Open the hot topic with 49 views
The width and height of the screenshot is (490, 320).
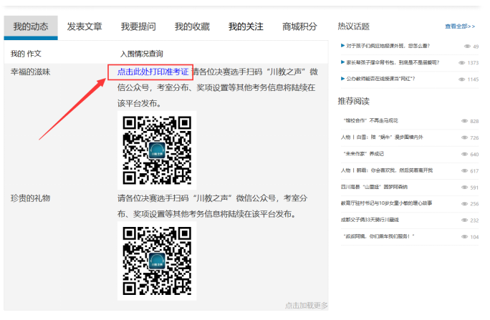tap(388, 46)
